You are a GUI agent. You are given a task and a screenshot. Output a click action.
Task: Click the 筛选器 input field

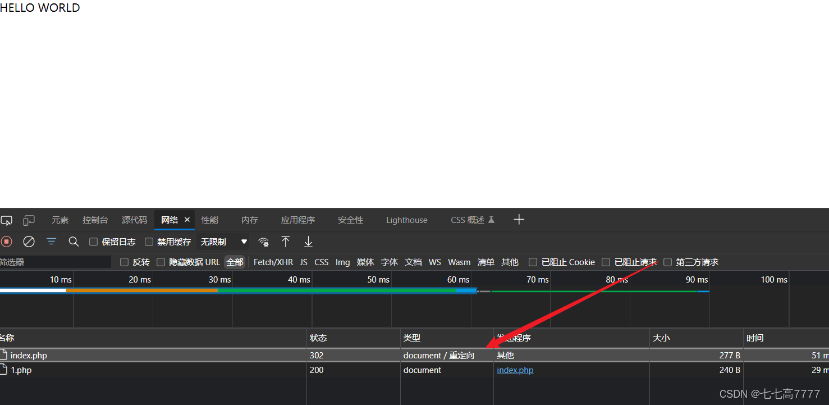pyautogui.click(x=56, y=262)
